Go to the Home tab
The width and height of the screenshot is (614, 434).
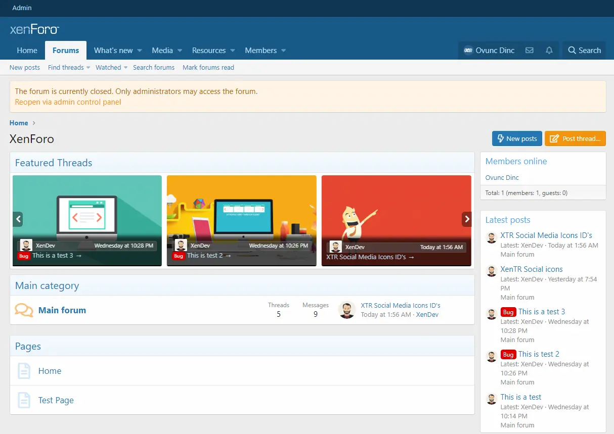click(27, 51)
